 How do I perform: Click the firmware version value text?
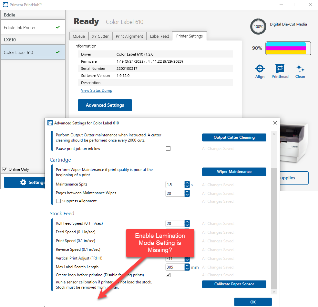pyautogui.click(x=150, y=61)
